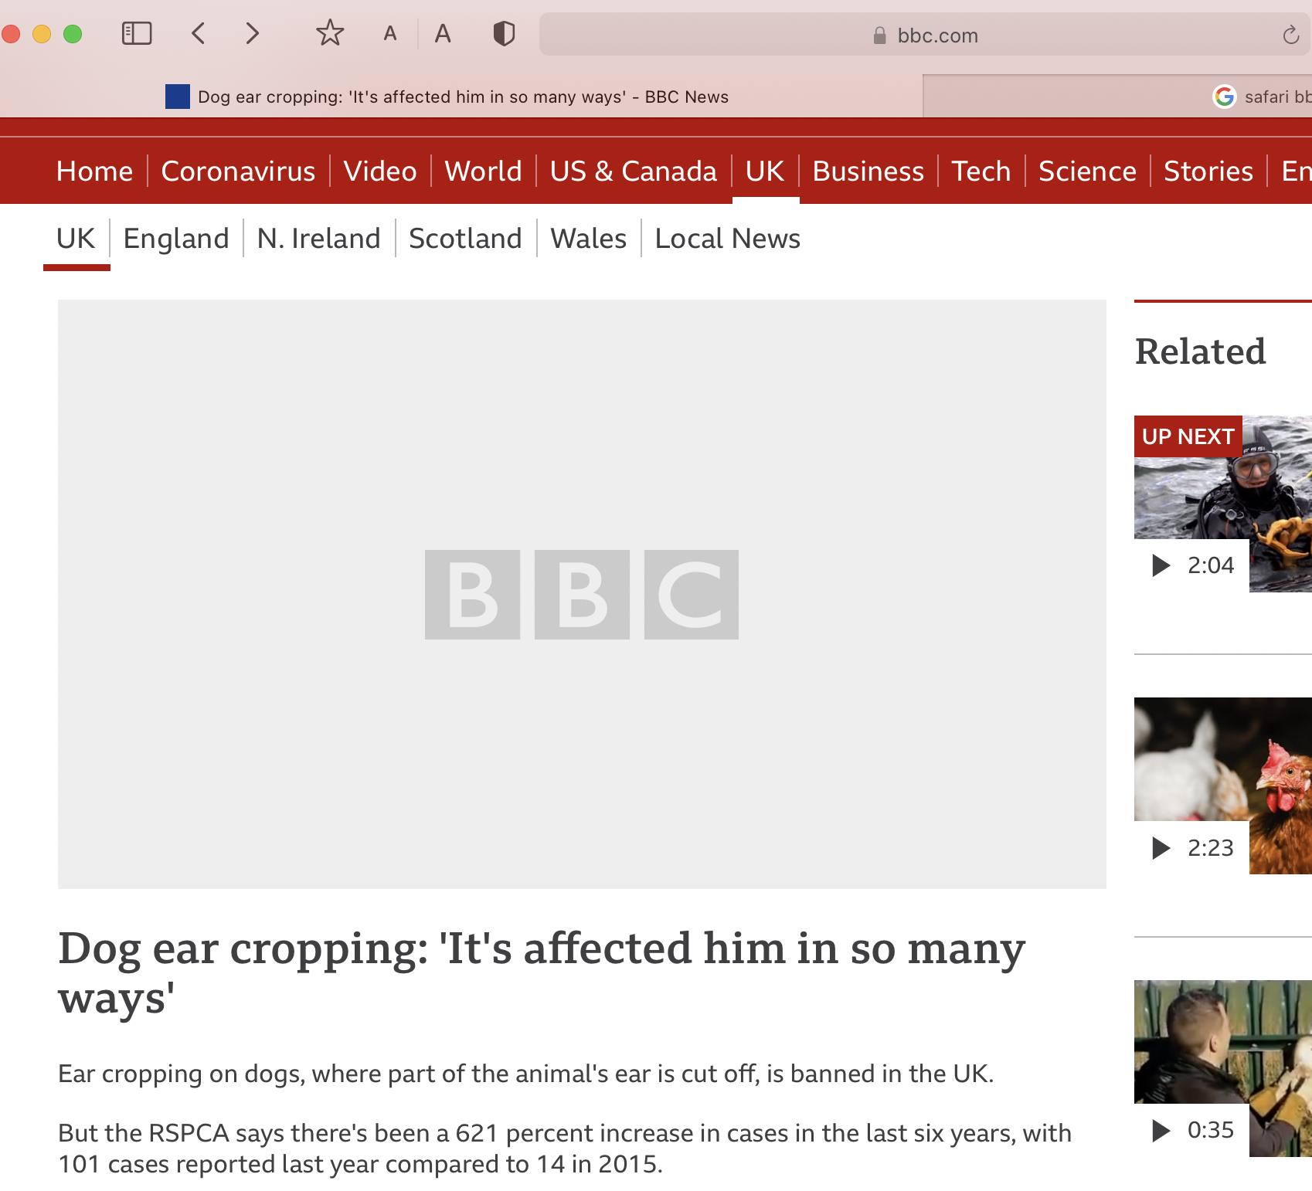Image resolution: width=1312 pixels, height=1191 pixels.
Task: Click the red close window button
Action: [10, 34]
